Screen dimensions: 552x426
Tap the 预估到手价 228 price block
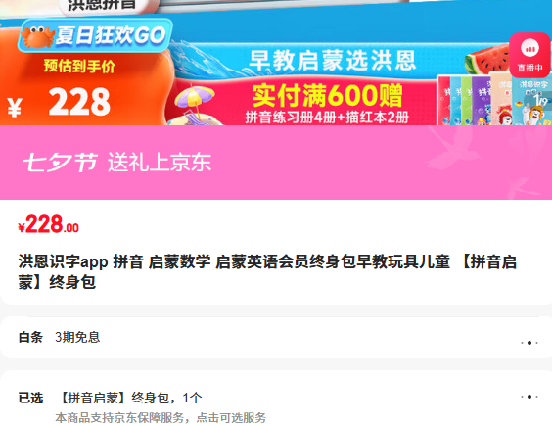(79, 90)
